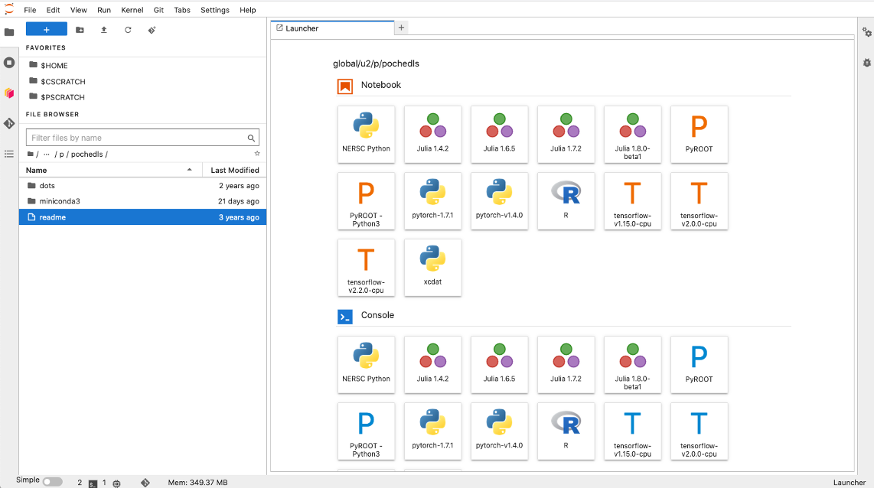Viewport: 874px width, 488px height.
Task: Open Table of Contents sidebar panel
Action: 9,154
